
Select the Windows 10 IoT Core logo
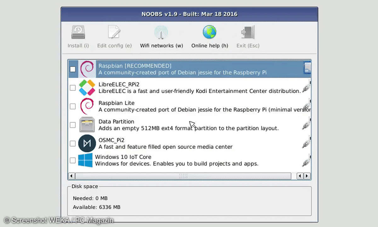(85, 160)
